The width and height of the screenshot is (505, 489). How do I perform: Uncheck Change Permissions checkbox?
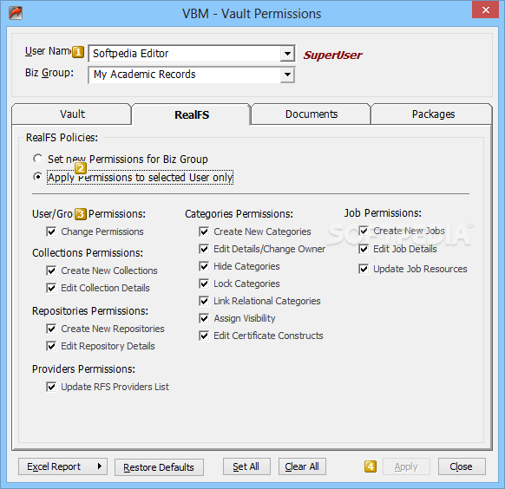[x=51, y=231]
